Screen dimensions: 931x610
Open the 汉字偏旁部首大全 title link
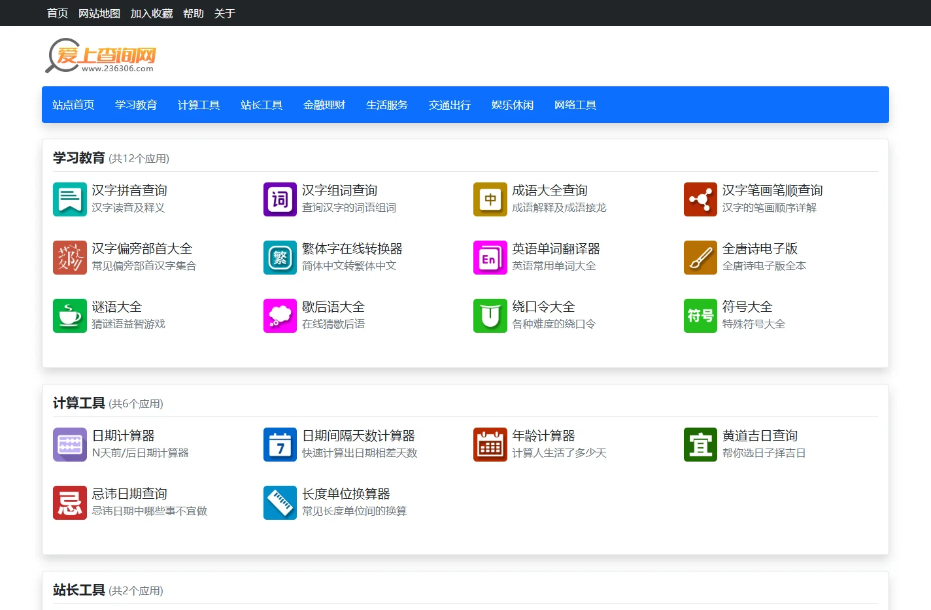[142, 248]
